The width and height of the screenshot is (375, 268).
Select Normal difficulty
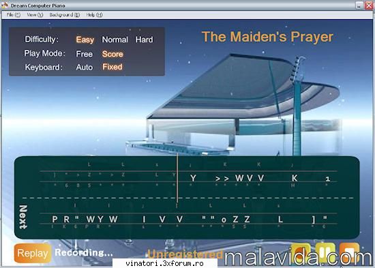point(115,40)
